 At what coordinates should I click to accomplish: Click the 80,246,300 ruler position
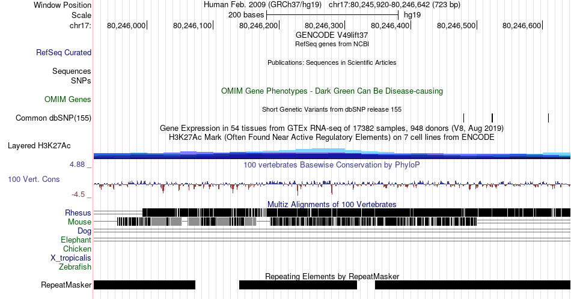(x=325, y=25)
